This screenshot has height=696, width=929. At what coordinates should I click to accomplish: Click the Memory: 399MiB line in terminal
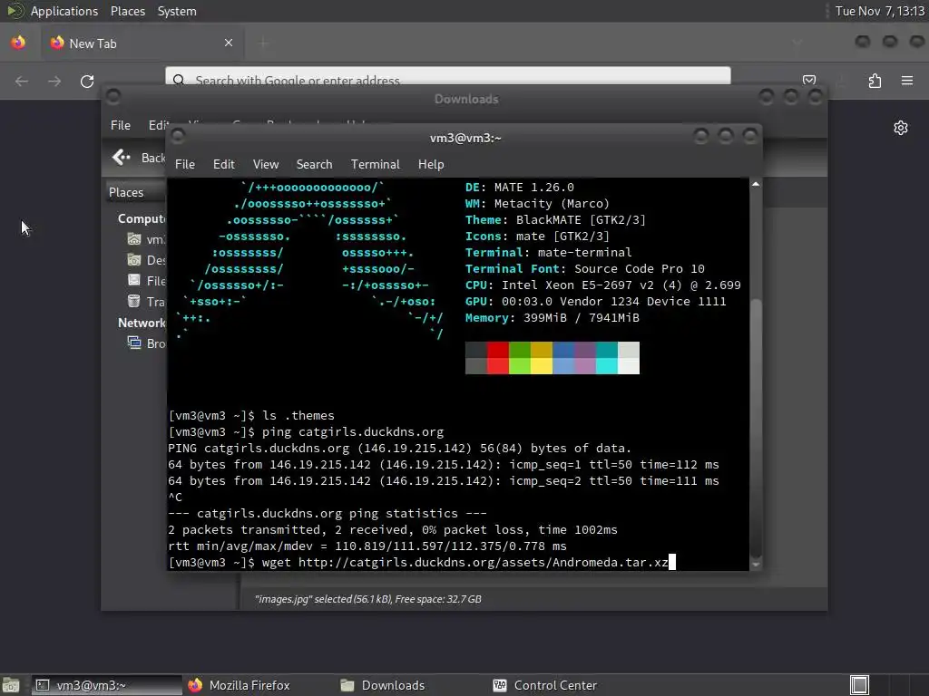[553, 318]
